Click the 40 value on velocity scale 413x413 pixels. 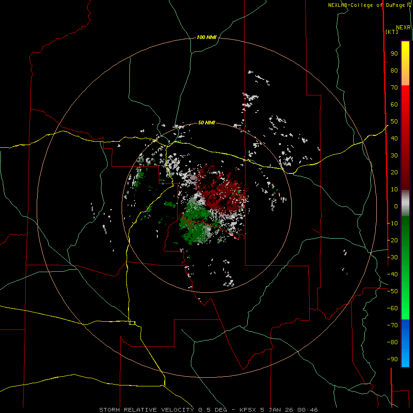click(394, 139)
